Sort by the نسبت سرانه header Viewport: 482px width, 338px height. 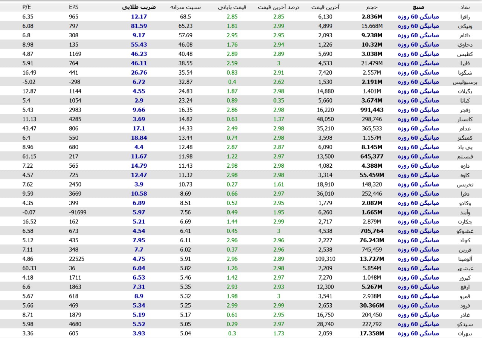point(186,7)
